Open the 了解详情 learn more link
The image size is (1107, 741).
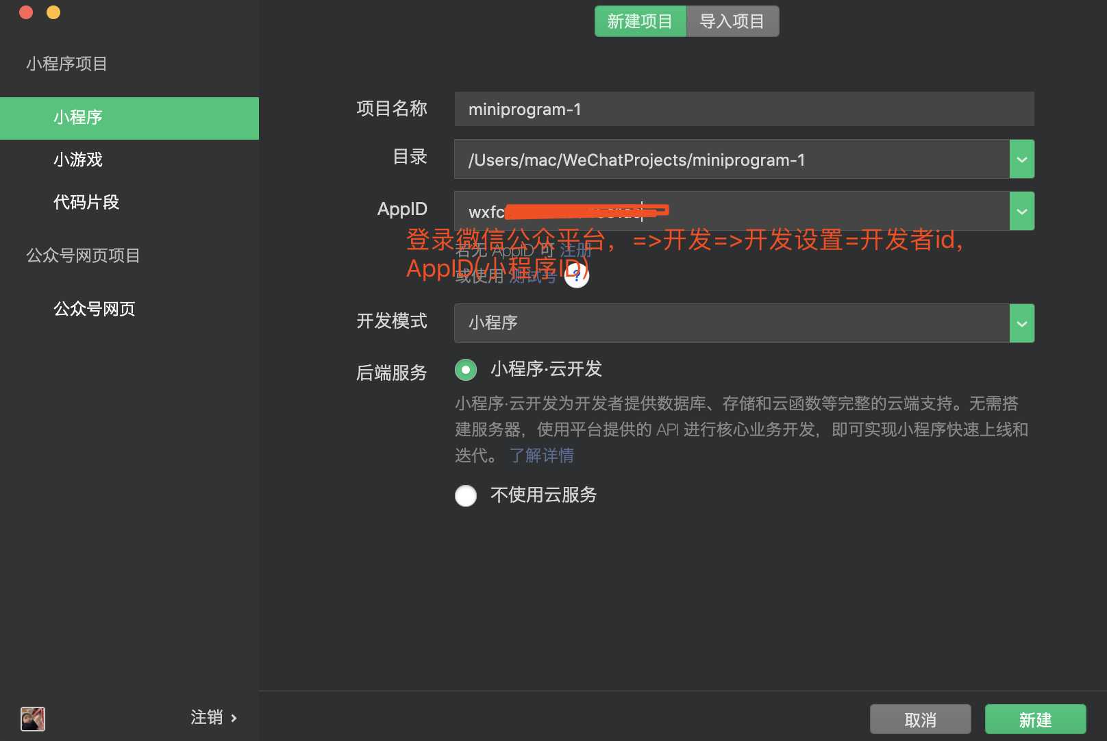point(542,455)
